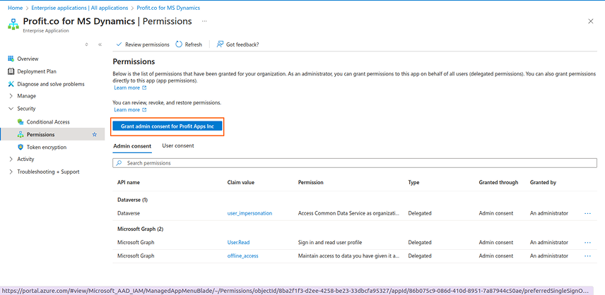Click 'Maintain access to data you have given it a...' cell
Image resolution: width=605 pixels, height=295 pixels.
pyautogui.click(x=349, y=255)
